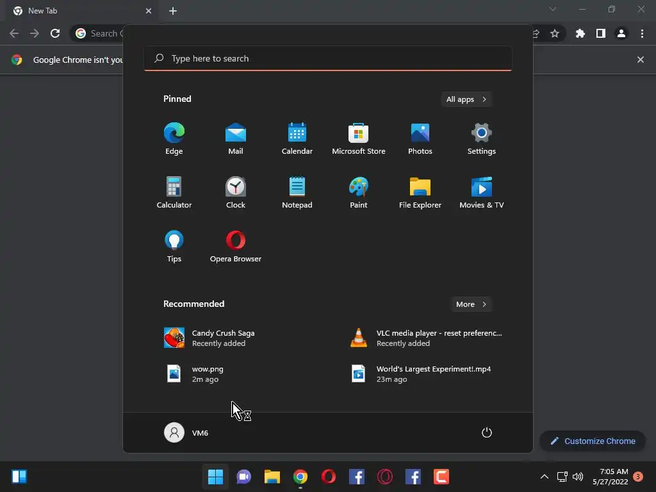This screenshot has height=492, width=656.
Task: Open the Tips app
Action: pyautogui.click(x=174, y=247)
